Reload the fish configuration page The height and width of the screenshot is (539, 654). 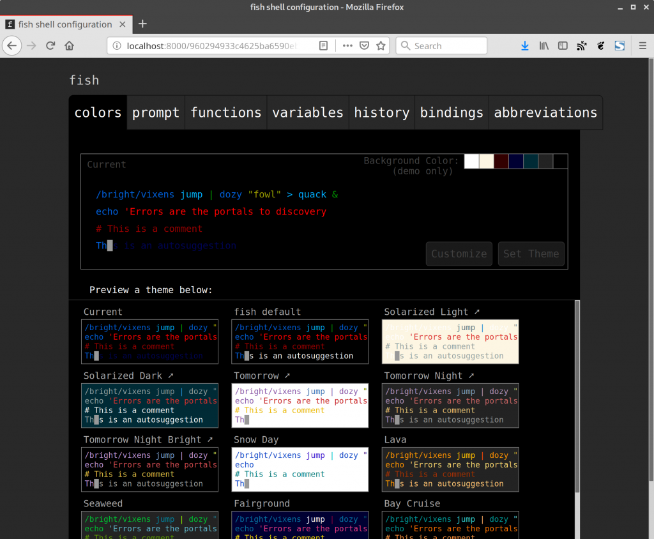click(50, 45)
